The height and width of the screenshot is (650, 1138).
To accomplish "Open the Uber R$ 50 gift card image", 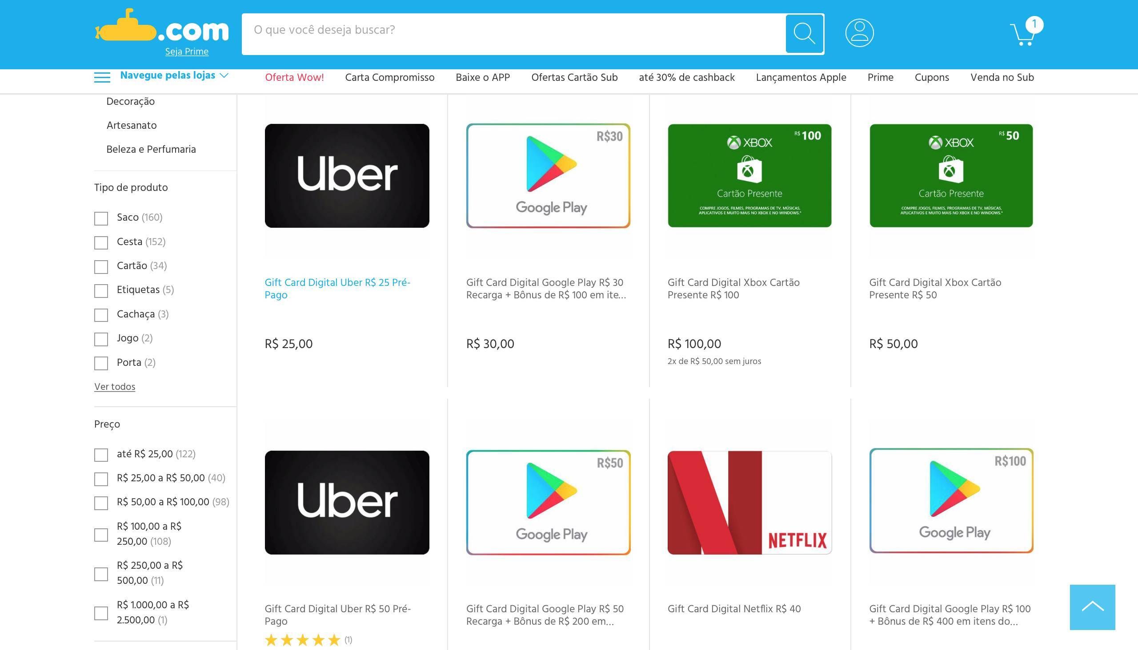I will coord(347,502).
